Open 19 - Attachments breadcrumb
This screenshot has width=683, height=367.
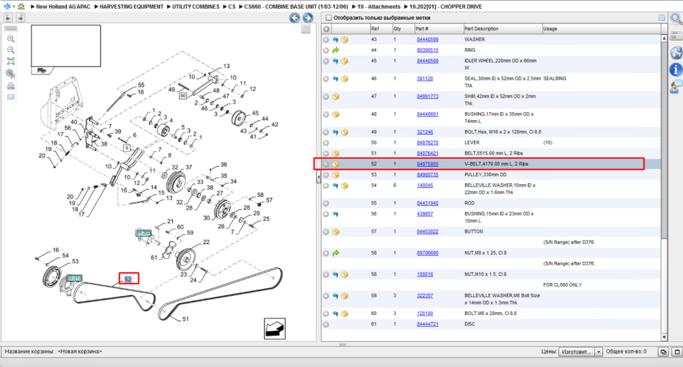coord(378,7)
